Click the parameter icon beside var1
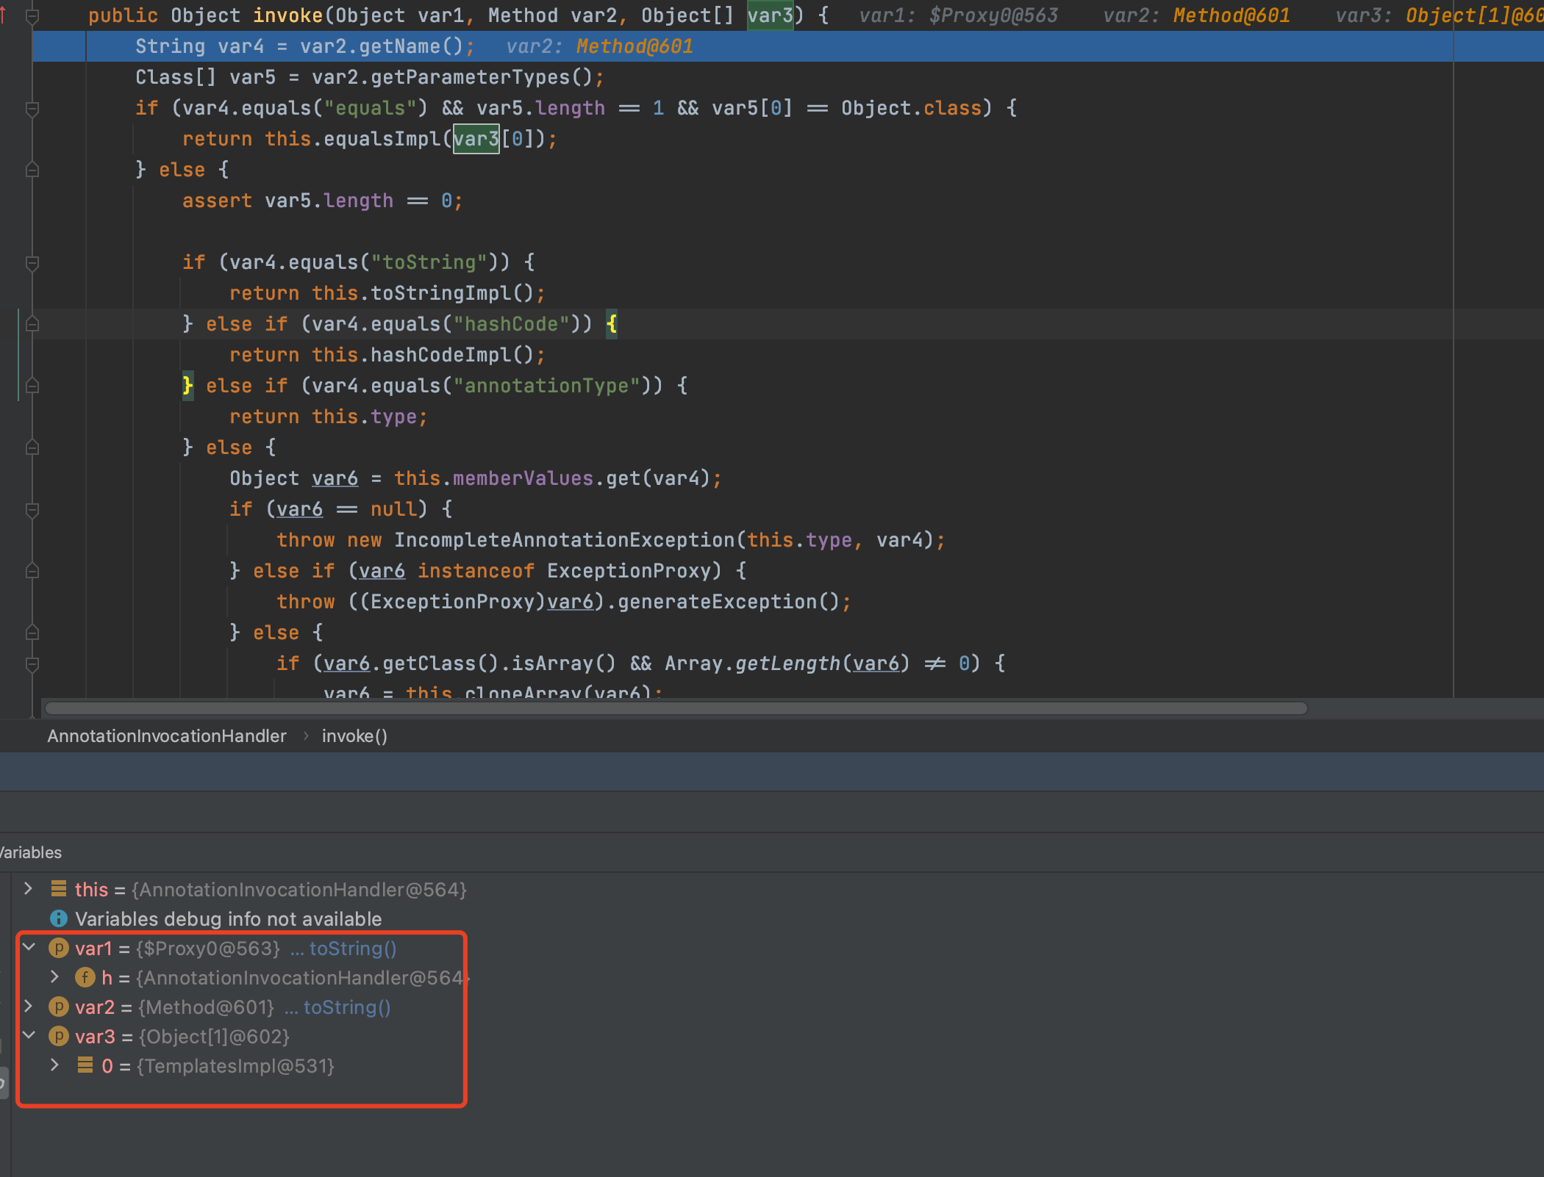Screen dimensions: 1544x1177 click(59, 948)
